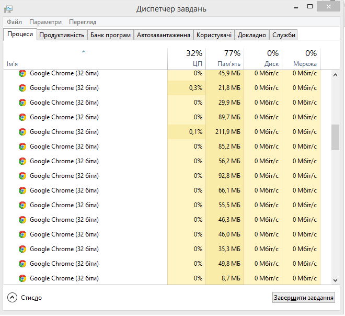Click the scrollbar up arrow
The height and width of the screenshot is (316, 345).
point(335,75)
